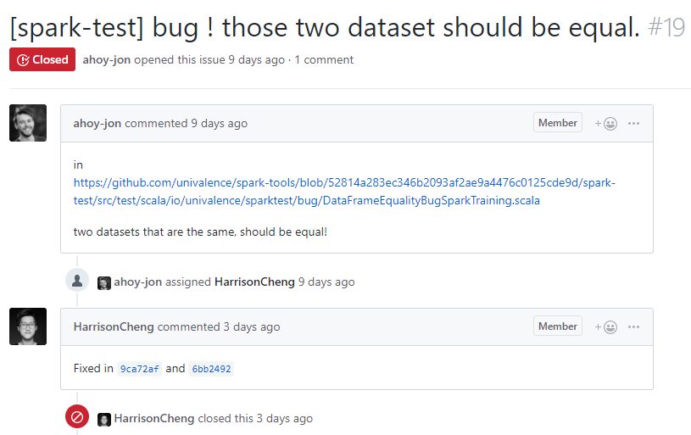Viewport: 691px width, 435px height.
Task: Open commit 6bb2492
Action: pos(211,369)
